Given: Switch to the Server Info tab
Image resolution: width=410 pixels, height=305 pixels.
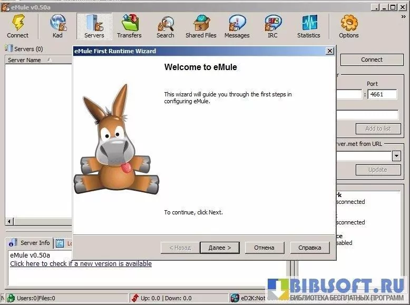Looking at the screenshot, I should click(30, 243).
